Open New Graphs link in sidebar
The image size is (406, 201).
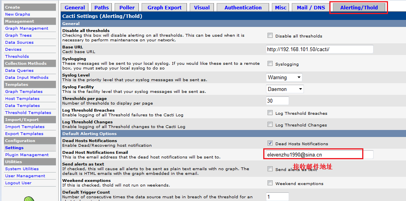(18, 14)
